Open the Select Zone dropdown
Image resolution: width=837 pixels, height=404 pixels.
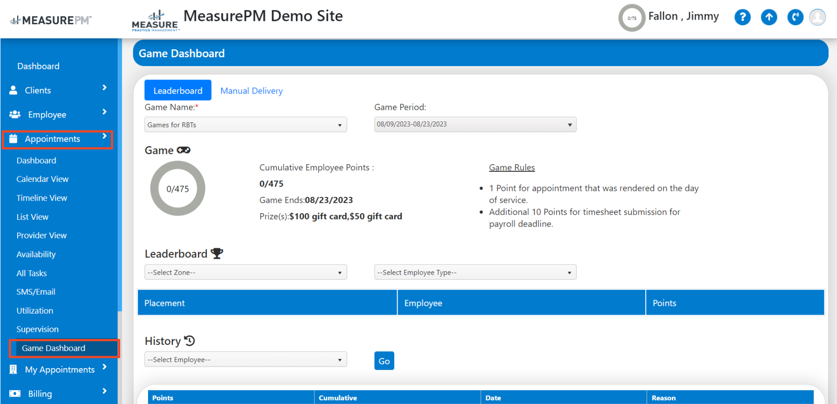246,272
